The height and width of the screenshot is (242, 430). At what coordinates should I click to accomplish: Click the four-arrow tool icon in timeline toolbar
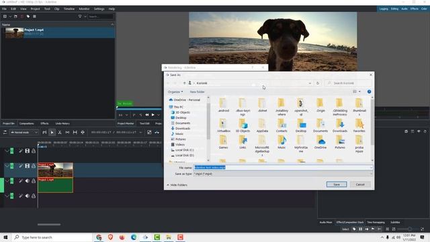(83, 132)
